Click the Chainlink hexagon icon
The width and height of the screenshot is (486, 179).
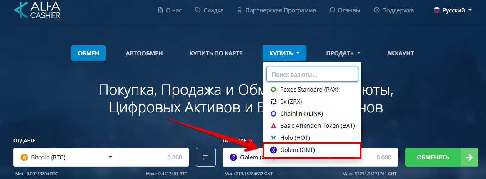click(273, 114)
